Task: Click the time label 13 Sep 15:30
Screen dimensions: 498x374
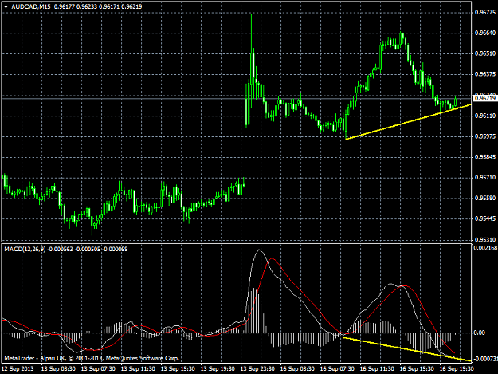Action: point(178,369)
